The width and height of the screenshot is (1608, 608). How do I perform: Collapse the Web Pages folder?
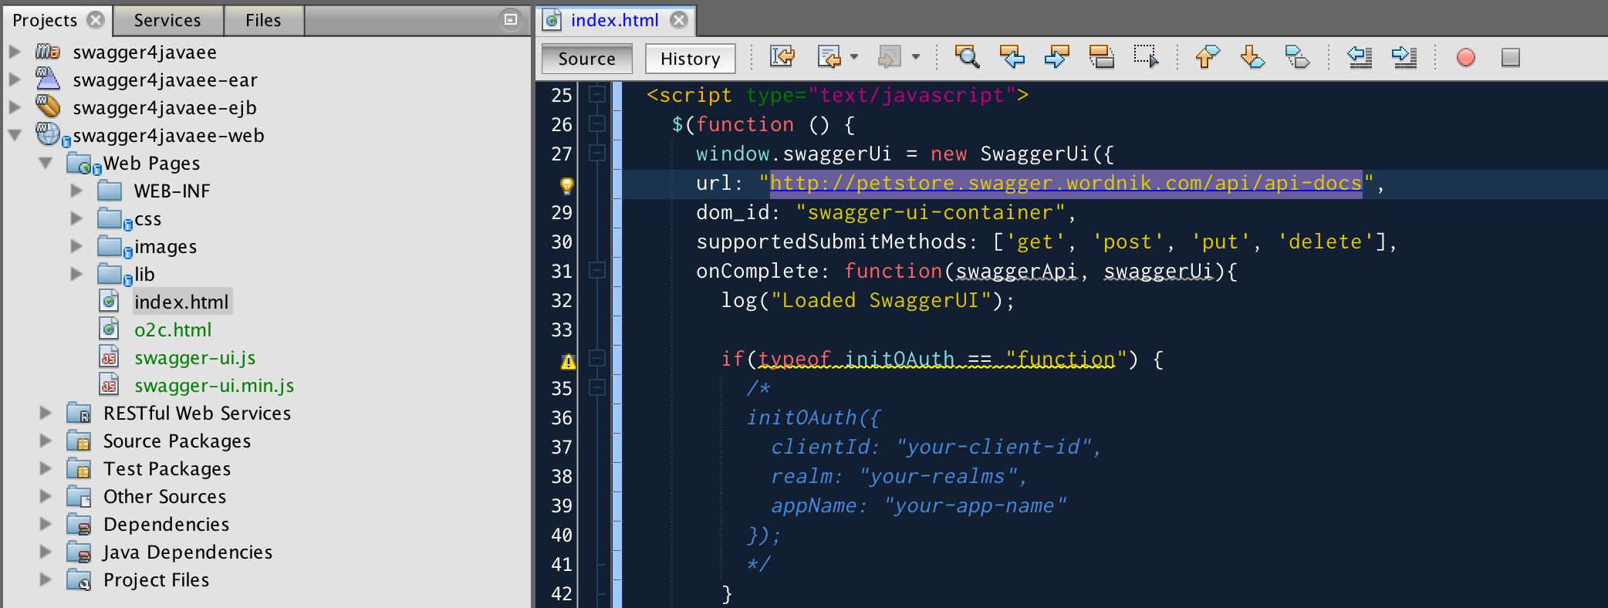46,163
